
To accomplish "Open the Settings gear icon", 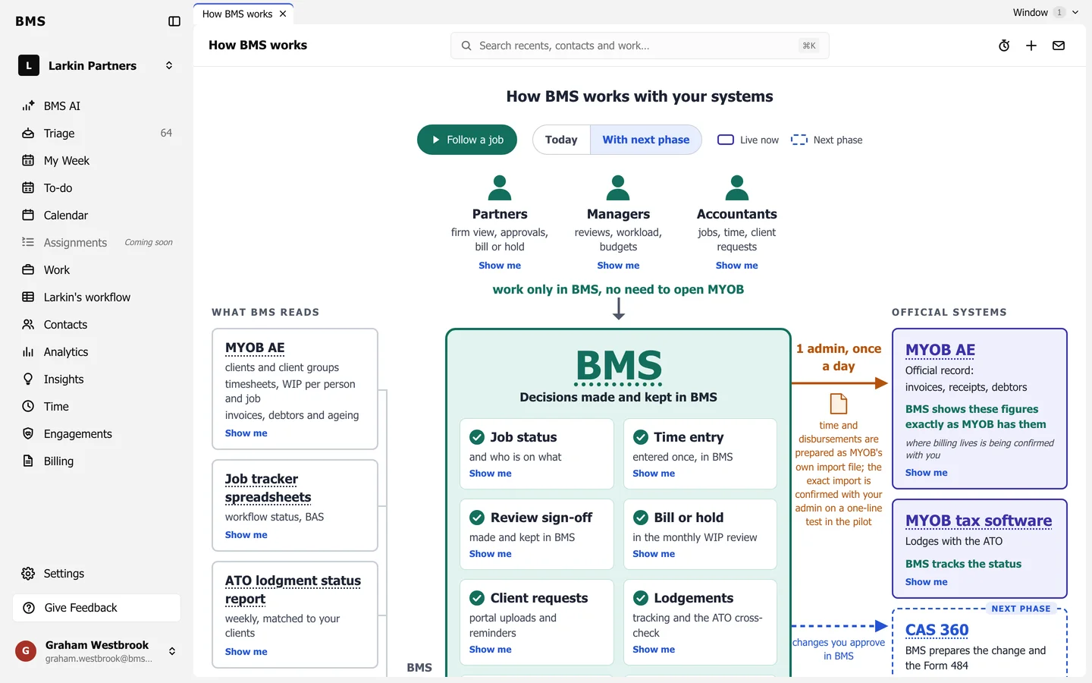I will point(28,574).
